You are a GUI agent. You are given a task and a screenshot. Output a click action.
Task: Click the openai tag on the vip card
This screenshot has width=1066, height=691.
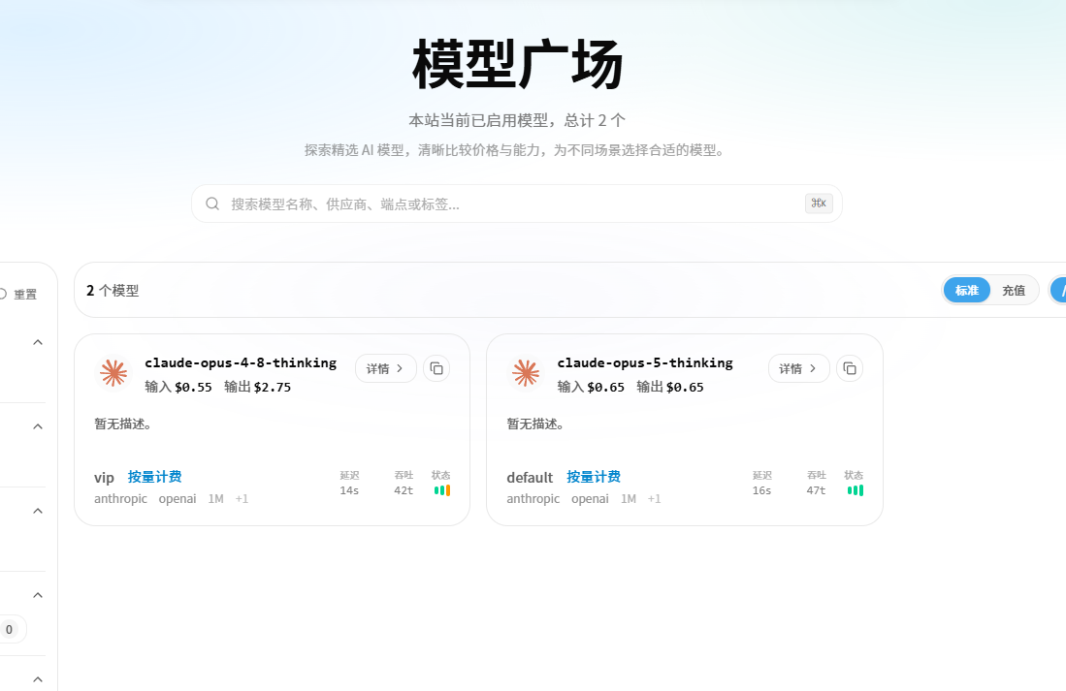coord(178,499)
